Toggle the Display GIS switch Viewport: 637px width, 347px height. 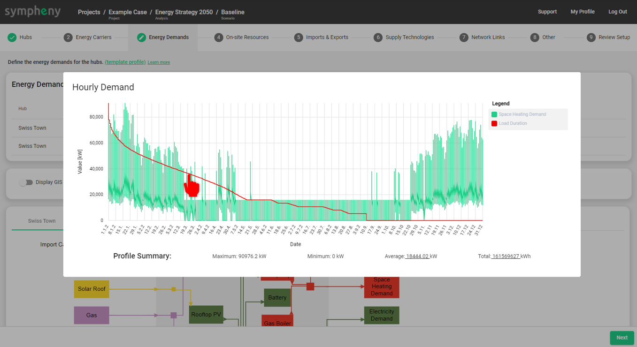[x=26, y=182]
